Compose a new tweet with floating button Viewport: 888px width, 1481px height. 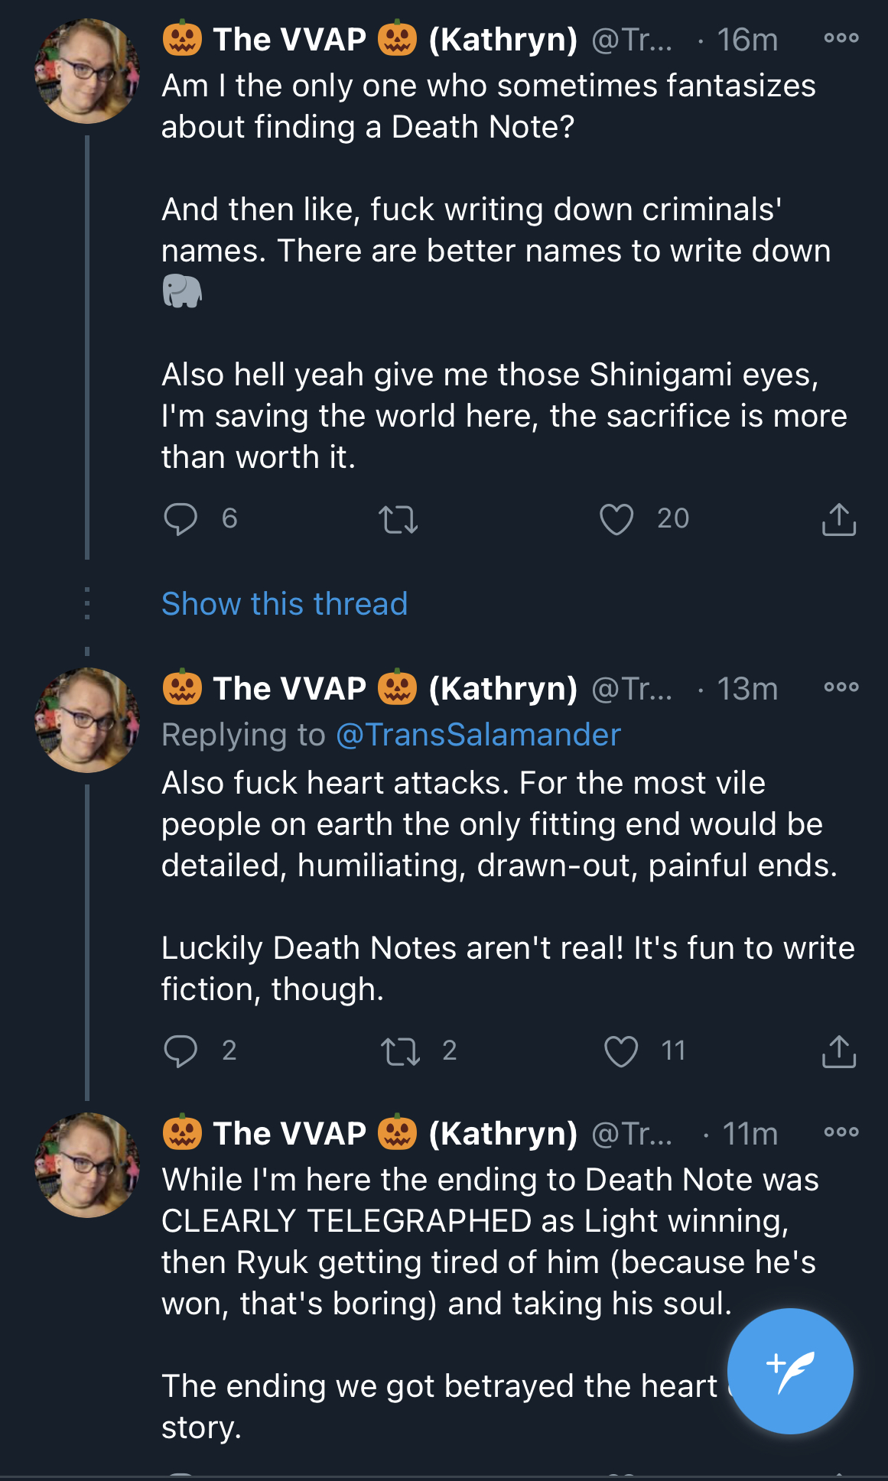(x=790, y=1371)
